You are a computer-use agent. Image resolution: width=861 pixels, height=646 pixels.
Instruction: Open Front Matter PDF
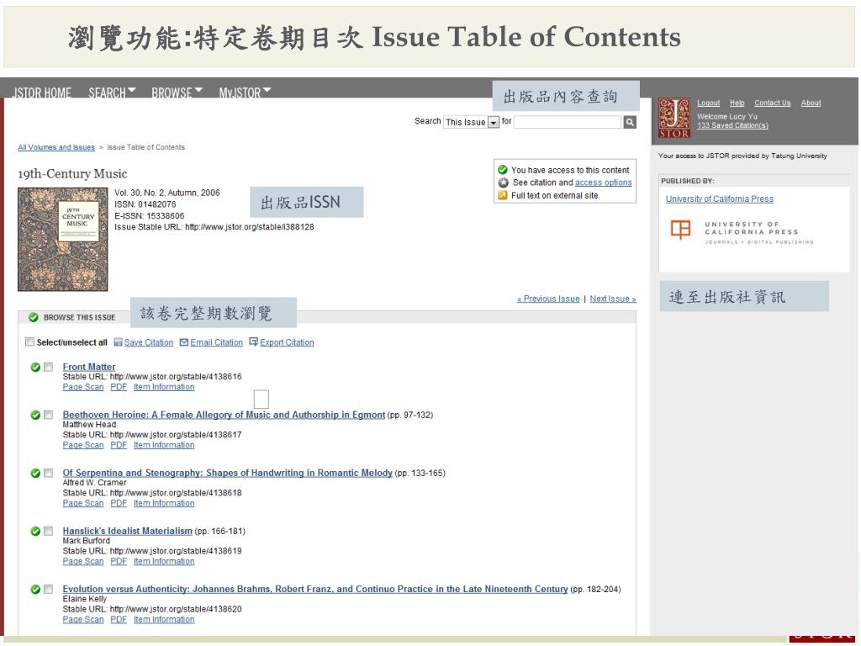tap(119, 387)
